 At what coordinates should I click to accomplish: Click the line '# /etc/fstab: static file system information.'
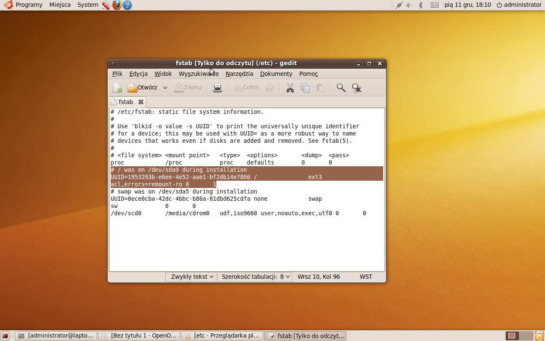(187, 112)
